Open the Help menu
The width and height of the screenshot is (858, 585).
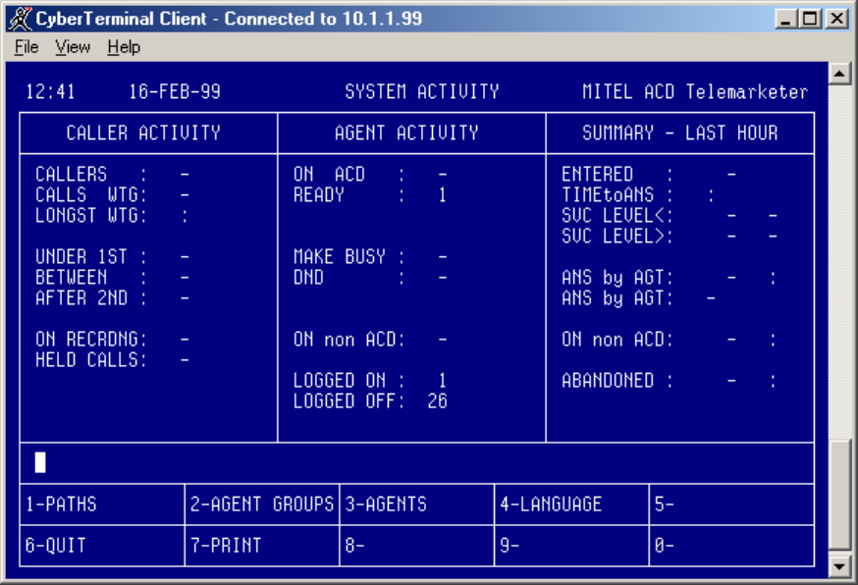[x=124, y=47]
